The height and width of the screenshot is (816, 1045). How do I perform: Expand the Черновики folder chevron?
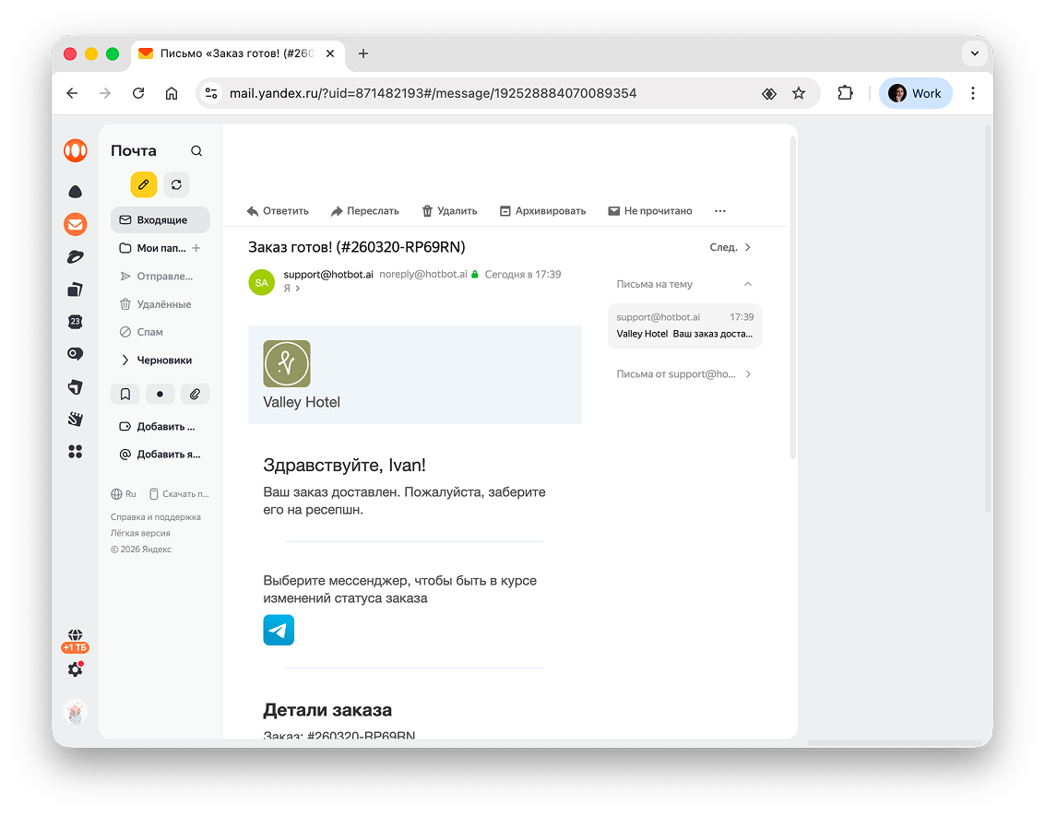125,361
